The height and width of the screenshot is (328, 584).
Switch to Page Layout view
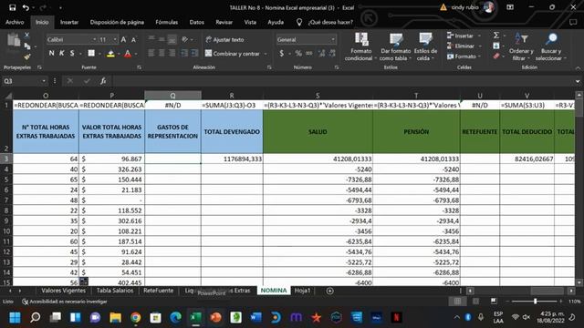click(475, 302)
